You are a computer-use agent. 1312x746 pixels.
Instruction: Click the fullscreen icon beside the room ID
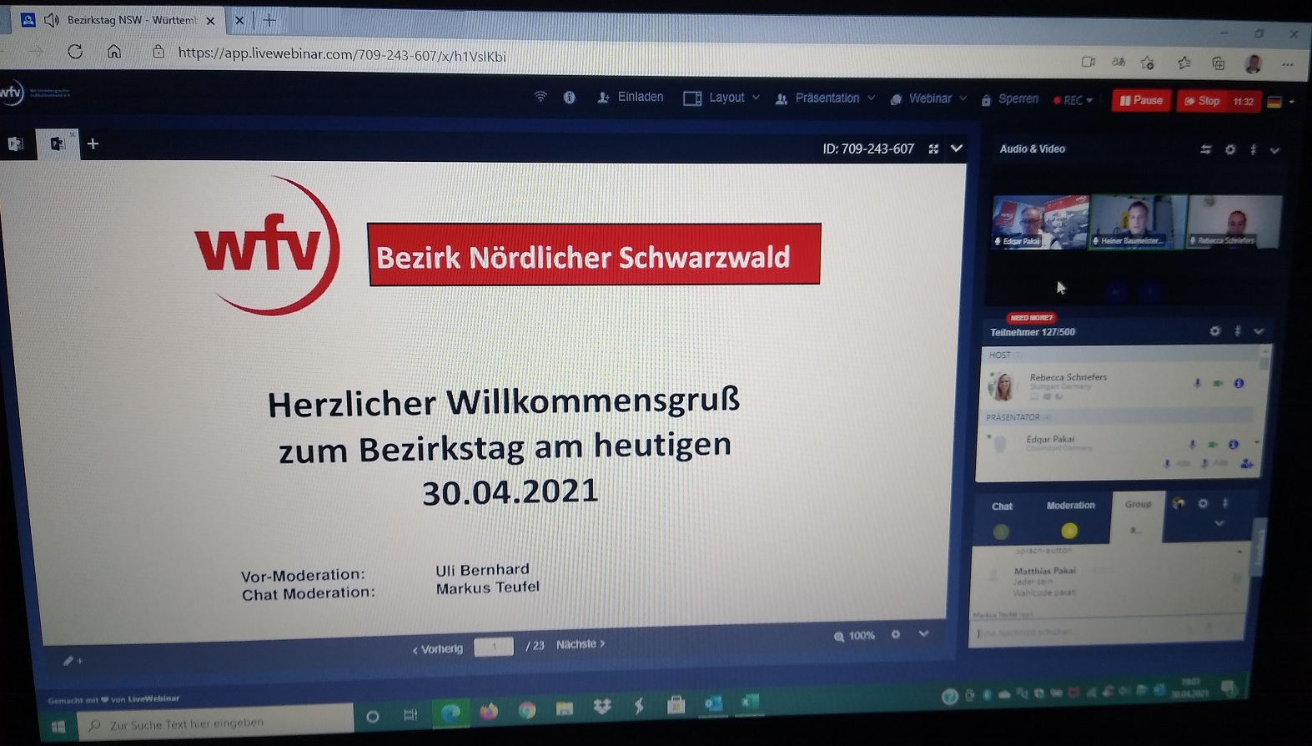933,149
